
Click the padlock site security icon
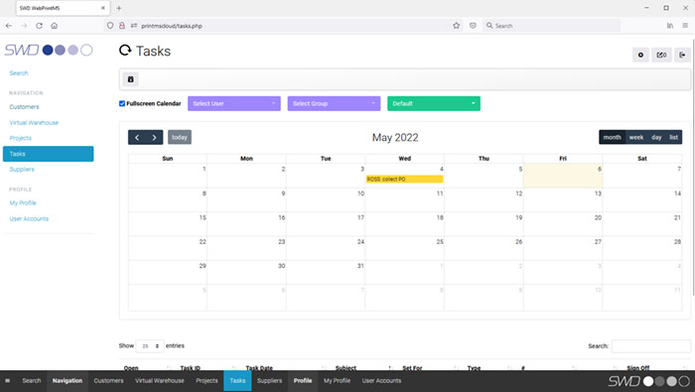122,26
